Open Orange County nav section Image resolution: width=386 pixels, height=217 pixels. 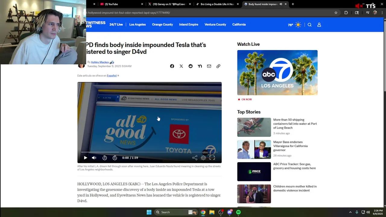click(x=163, y=25)
